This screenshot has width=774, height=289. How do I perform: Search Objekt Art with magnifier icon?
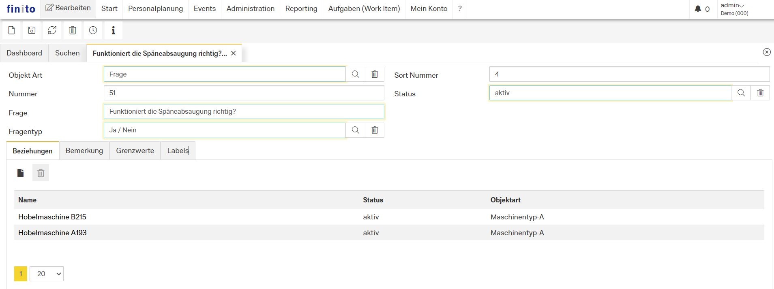(x=355, y=74)
